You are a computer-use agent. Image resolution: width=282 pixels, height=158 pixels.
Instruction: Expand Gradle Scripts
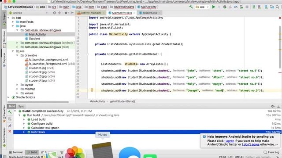point(8,97)
